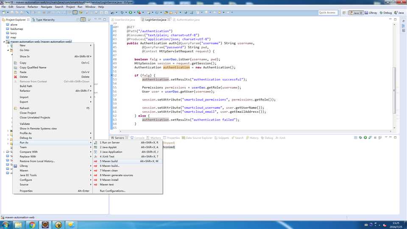Viewport: 407px width, 229px height.
Task: Click the Maven build m2 icon
Action: point(95,161)
